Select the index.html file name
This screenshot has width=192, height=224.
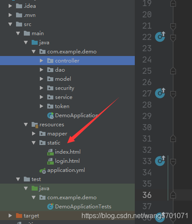pos(68,152)
